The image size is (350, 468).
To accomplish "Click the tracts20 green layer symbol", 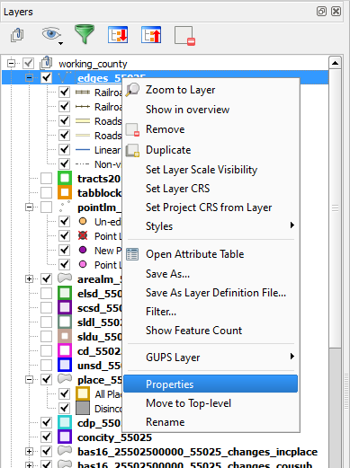I will click(x=65, y=178).
